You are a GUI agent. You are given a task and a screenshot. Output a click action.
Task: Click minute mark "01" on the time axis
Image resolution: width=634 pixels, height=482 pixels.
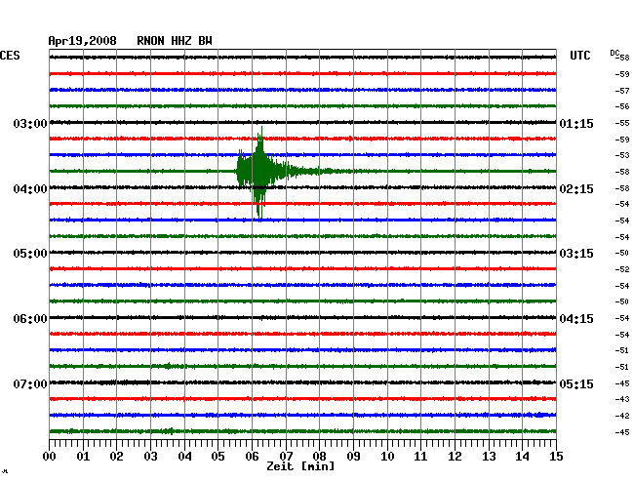point(83,456)
